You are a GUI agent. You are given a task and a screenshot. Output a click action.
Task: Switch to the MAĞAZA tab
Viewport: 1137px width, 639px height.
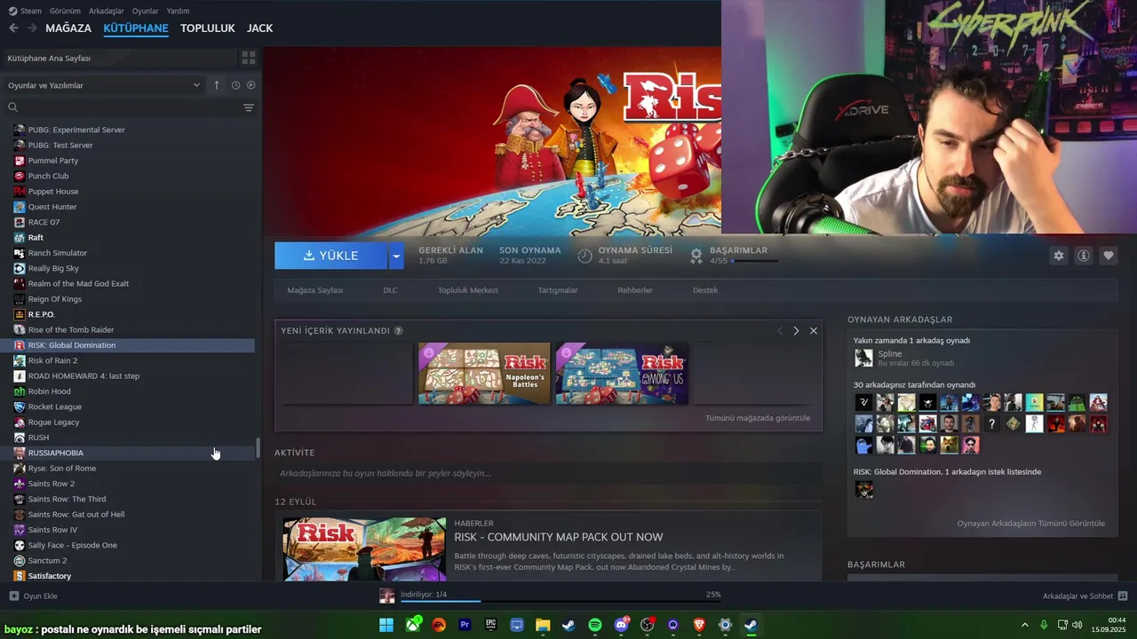68,28
